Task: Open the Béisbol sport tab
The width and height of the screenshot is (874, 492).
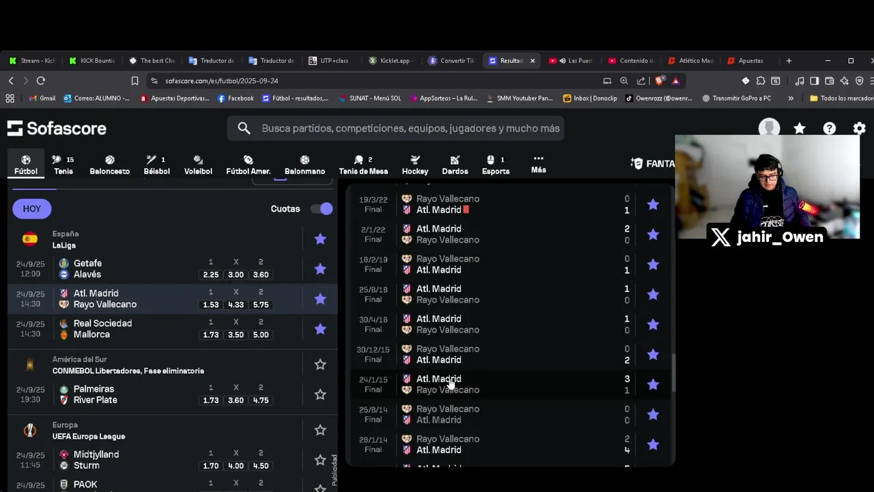Action: 156,165
